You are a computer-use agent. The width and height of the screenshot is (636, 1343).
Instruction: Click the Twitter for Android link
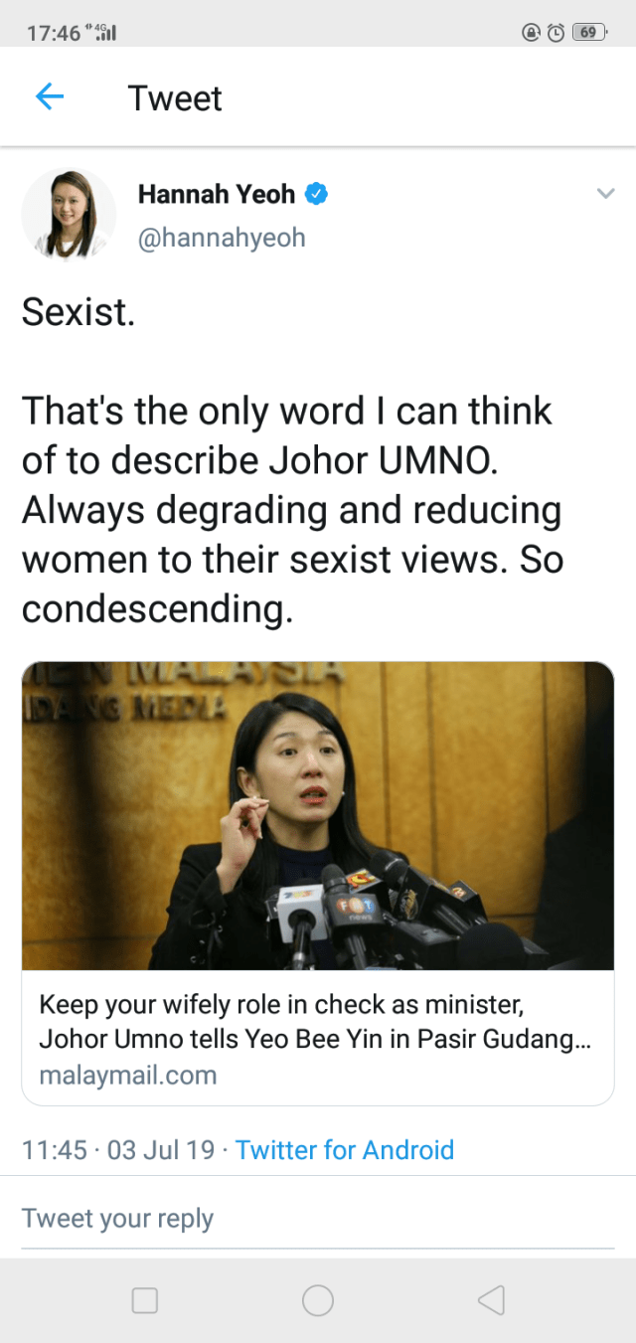pos(345,1150)
